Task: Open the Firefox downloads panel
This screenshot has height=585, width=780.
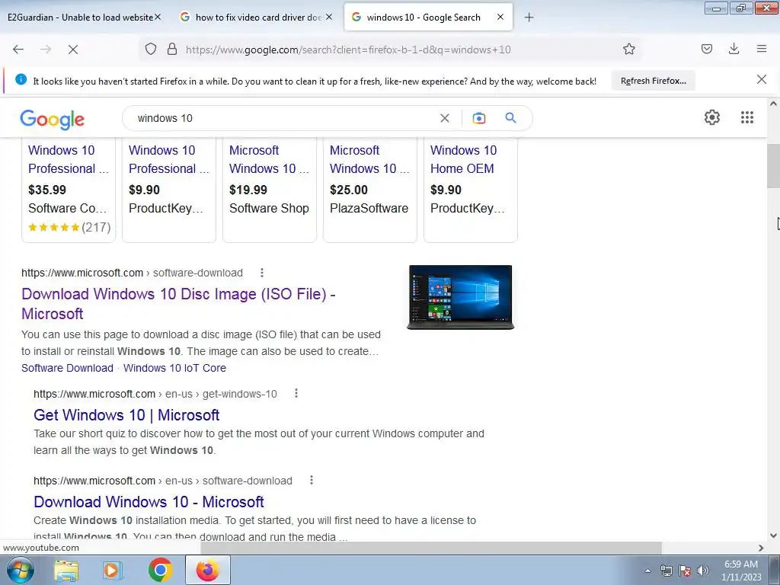Action: click(734, 49)
